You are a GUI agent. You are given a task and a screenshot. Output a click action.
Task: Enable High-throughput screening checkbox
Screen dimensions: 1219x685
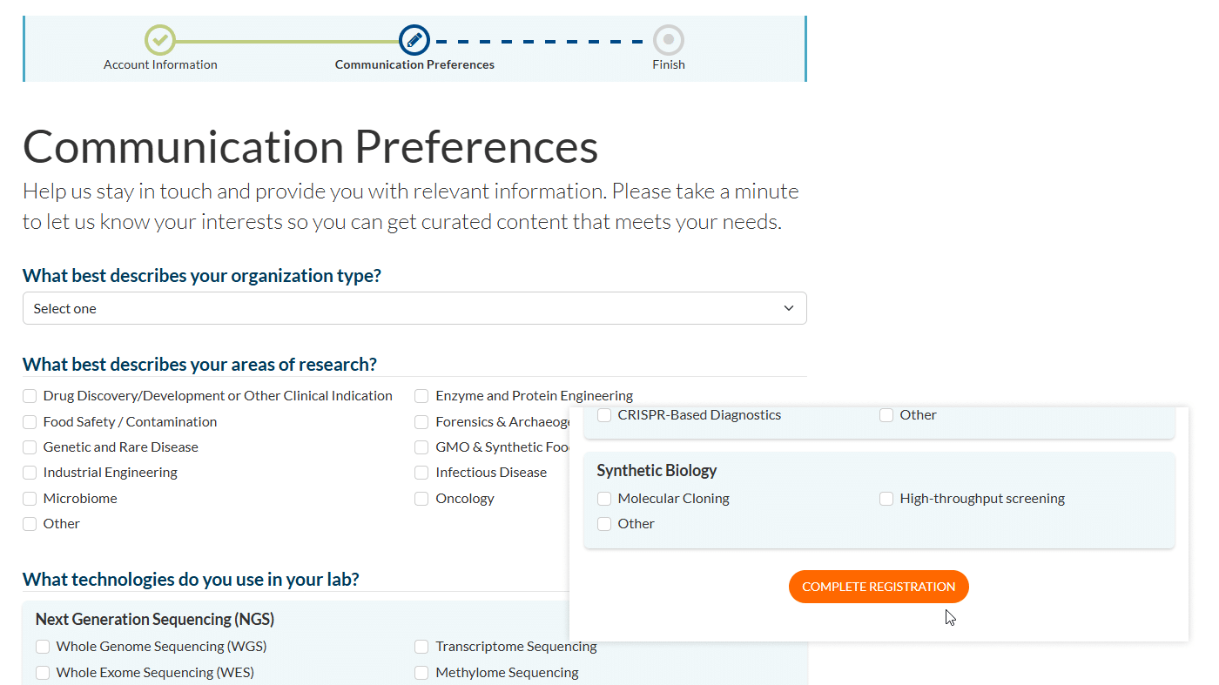886,499
